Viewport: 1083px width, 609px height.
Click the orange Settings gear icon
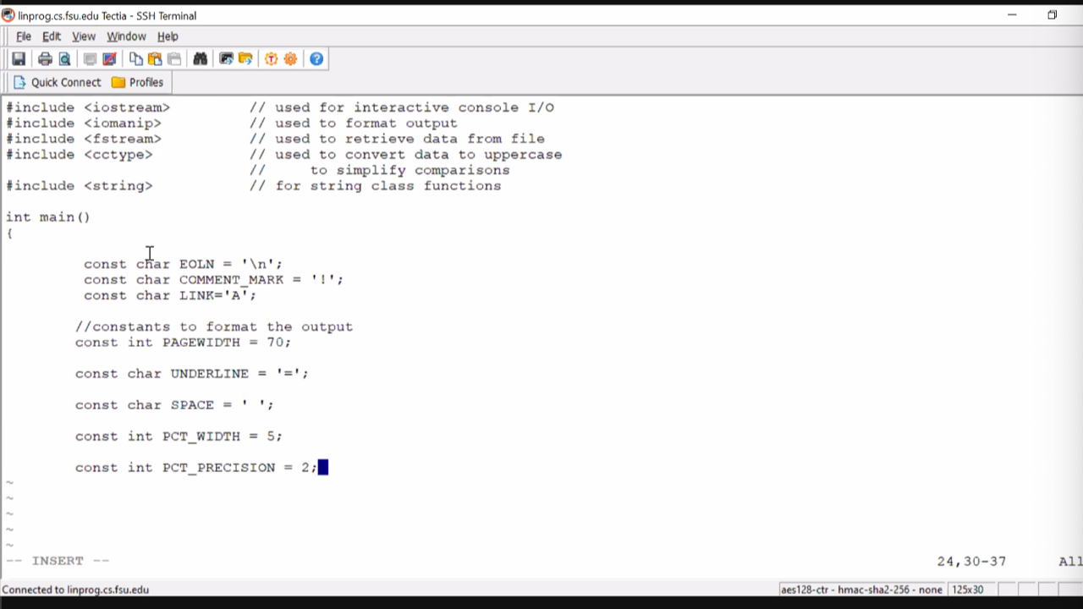(x=290, y=58)
